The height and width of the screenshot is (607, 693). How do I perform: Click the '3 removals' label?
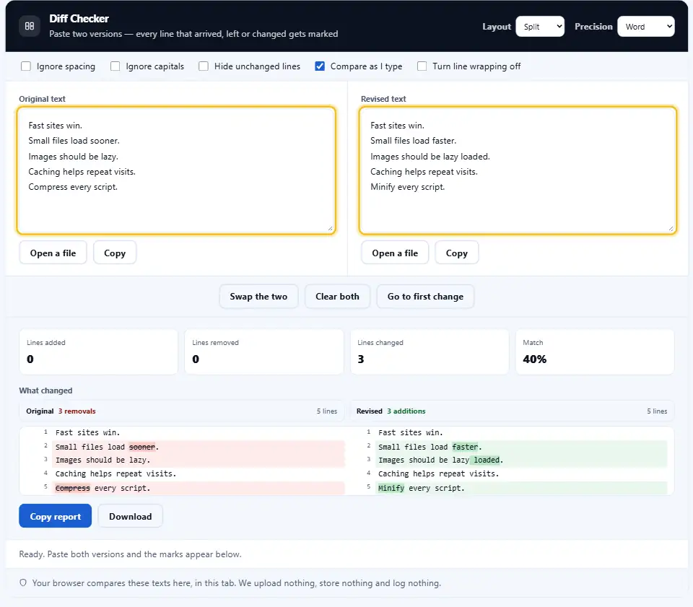click(x=77, y=411)
